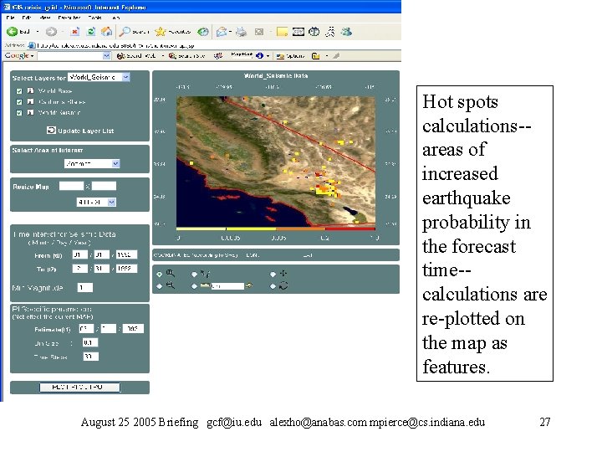Open the Favorites star button
Viewport: 602px width, 452px height.
click(160, 32)
